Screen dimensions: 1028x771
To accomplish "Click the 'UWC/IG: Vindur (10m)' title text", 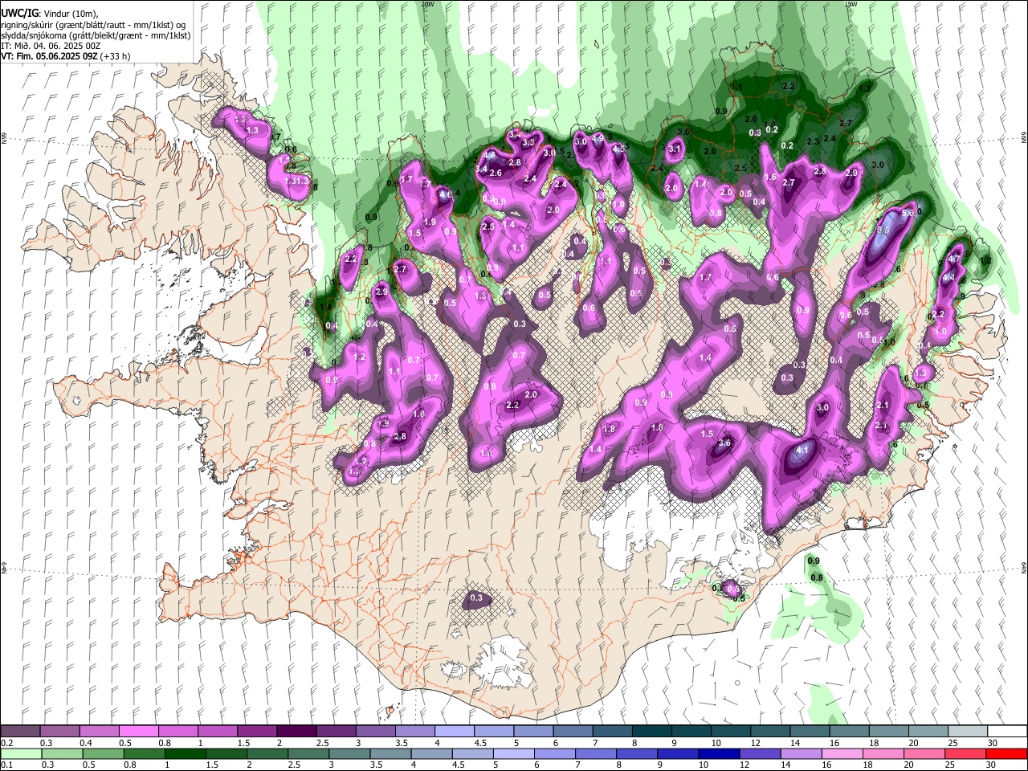I will [x=49, y=14].
